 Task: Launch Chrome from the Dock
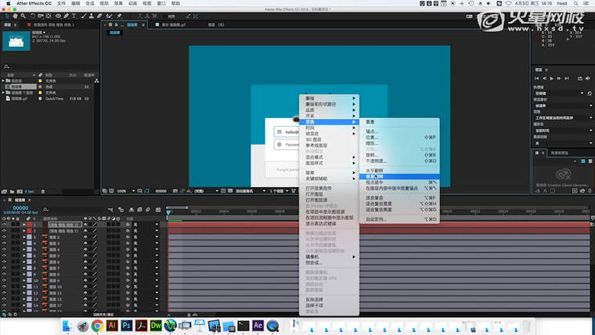tap(97, 325)
